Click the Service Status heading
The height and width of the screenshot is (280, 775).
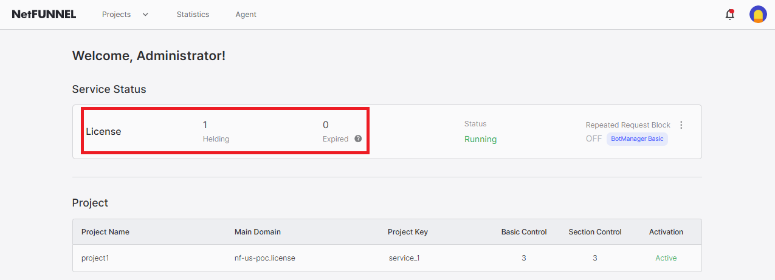[x=109, y=89]
